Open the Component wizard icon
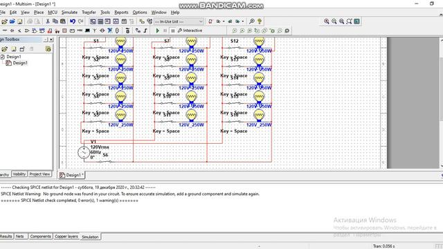 [141, 21]
